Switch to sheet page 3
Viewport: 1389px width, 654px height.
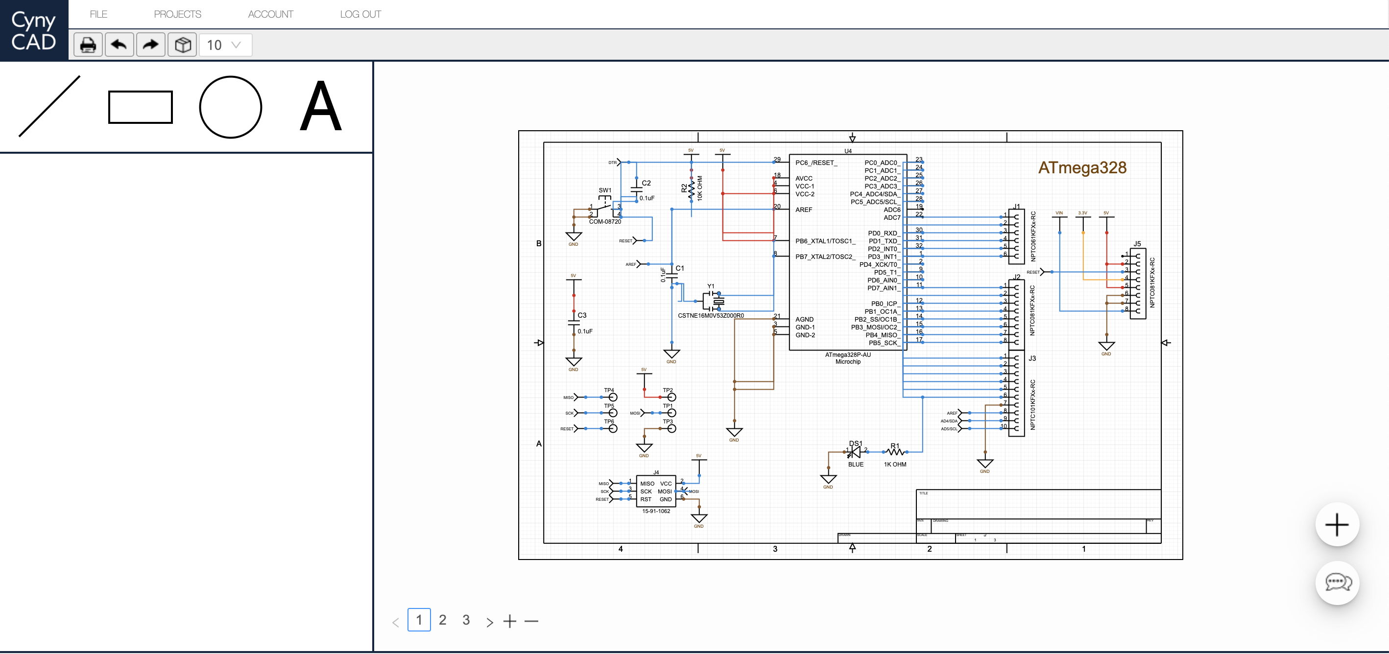[x=466, y=620]
